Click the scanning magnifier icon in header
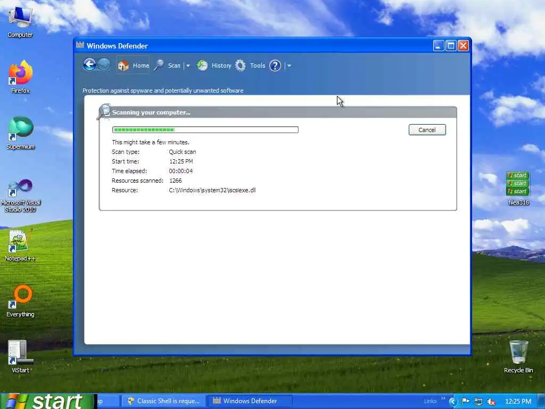Screen dimensions: 545x409 [x=104, y=112]
